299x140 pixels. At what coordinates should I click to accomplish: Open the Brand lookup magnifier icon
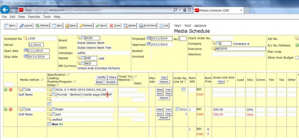pos(78,38)
